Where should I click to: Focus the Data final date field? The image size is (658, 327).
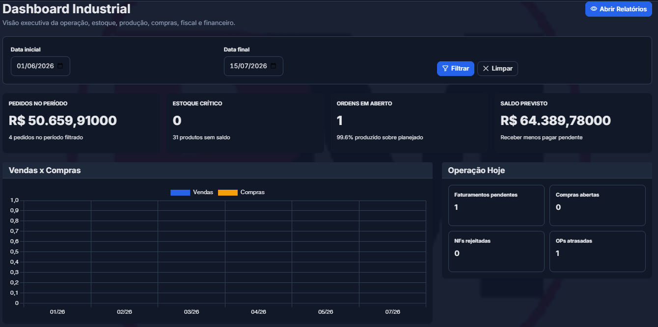[253, 66]
